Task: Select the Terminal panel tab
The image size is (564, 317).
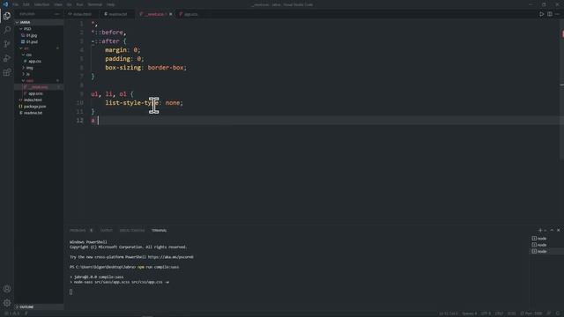Action: click(159, 230)
